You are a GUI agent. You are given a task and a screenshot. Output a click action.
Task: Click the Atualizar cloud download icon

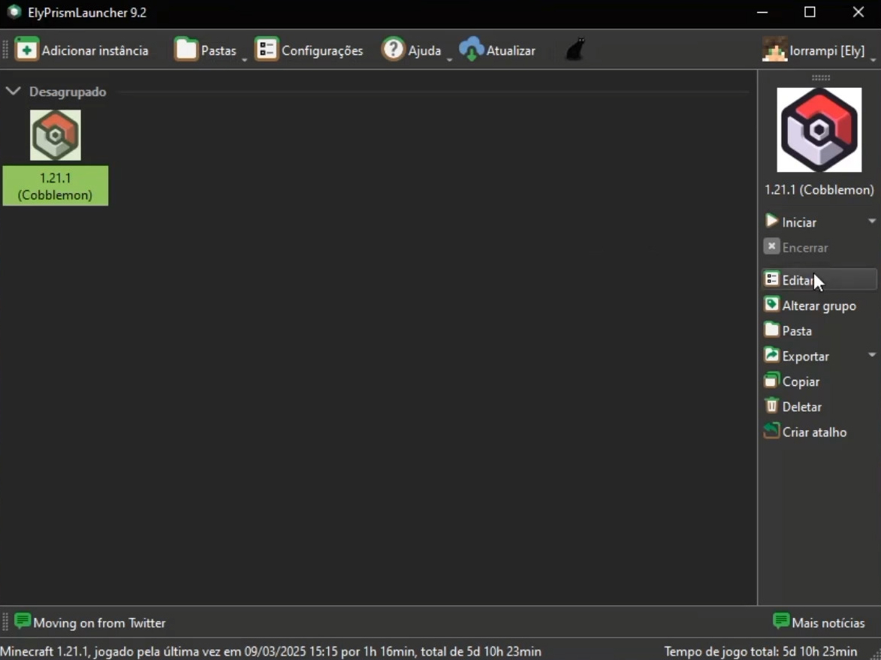pos(472,50)
